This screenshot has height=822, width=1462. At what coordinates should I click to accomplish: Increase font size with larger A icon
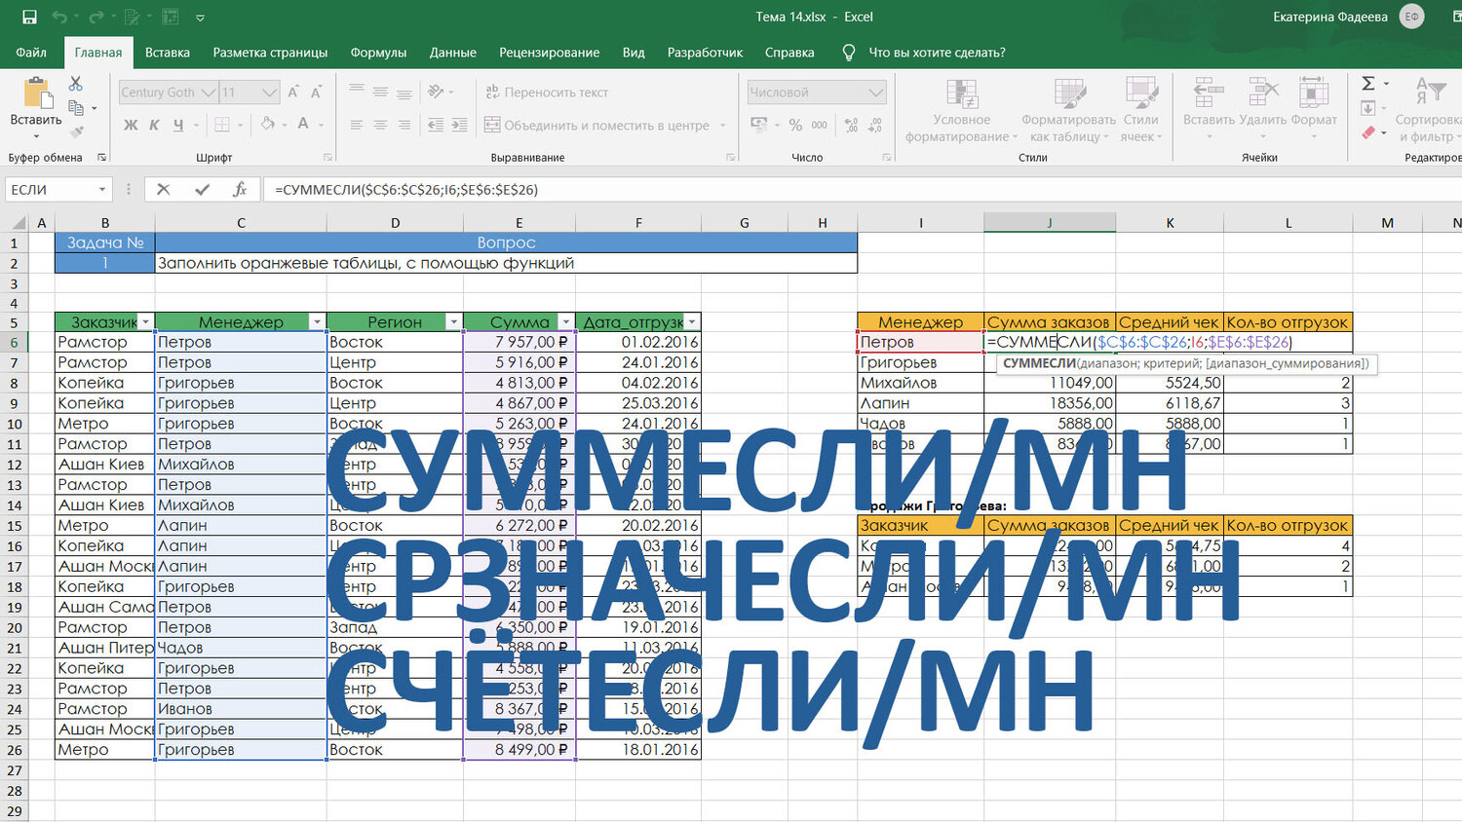(x=293, y=93)
